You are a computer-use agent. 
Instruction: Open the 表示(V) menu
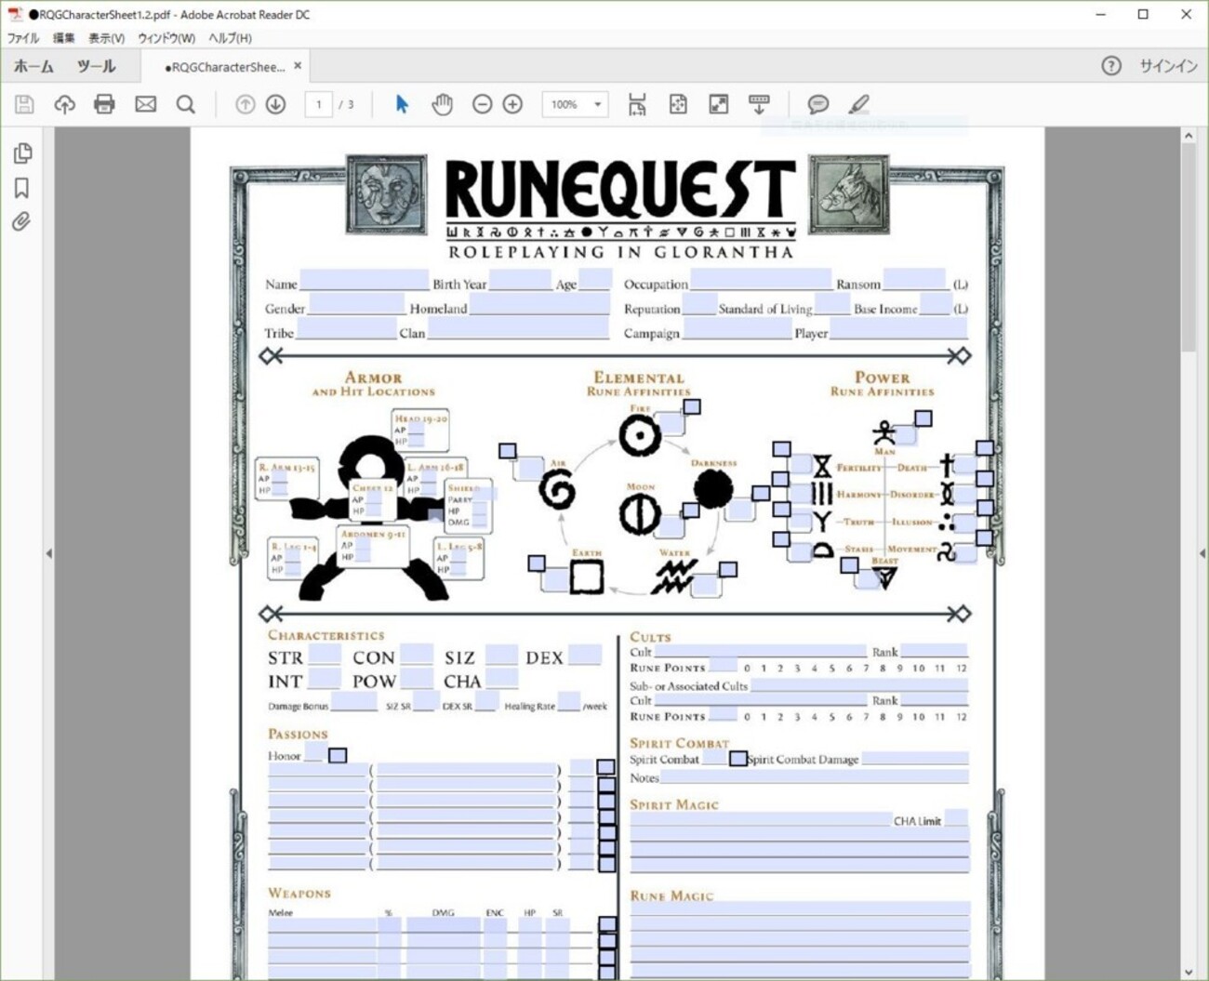coord(106,38)
